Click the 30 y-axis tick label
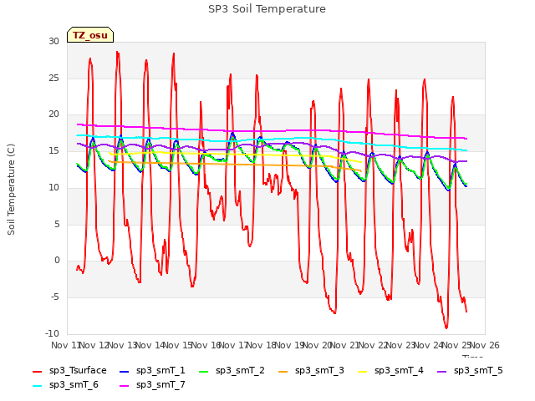Image resolution: width=535 pixels, height=401 pixels. click(x=53, y=42)
